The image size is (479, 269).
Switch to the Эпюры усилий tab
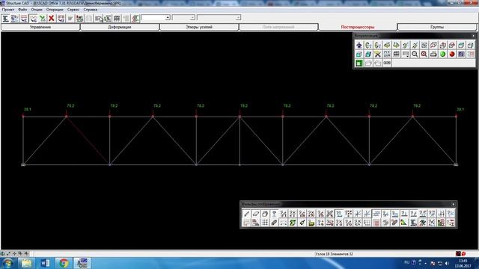click(199, 27)
